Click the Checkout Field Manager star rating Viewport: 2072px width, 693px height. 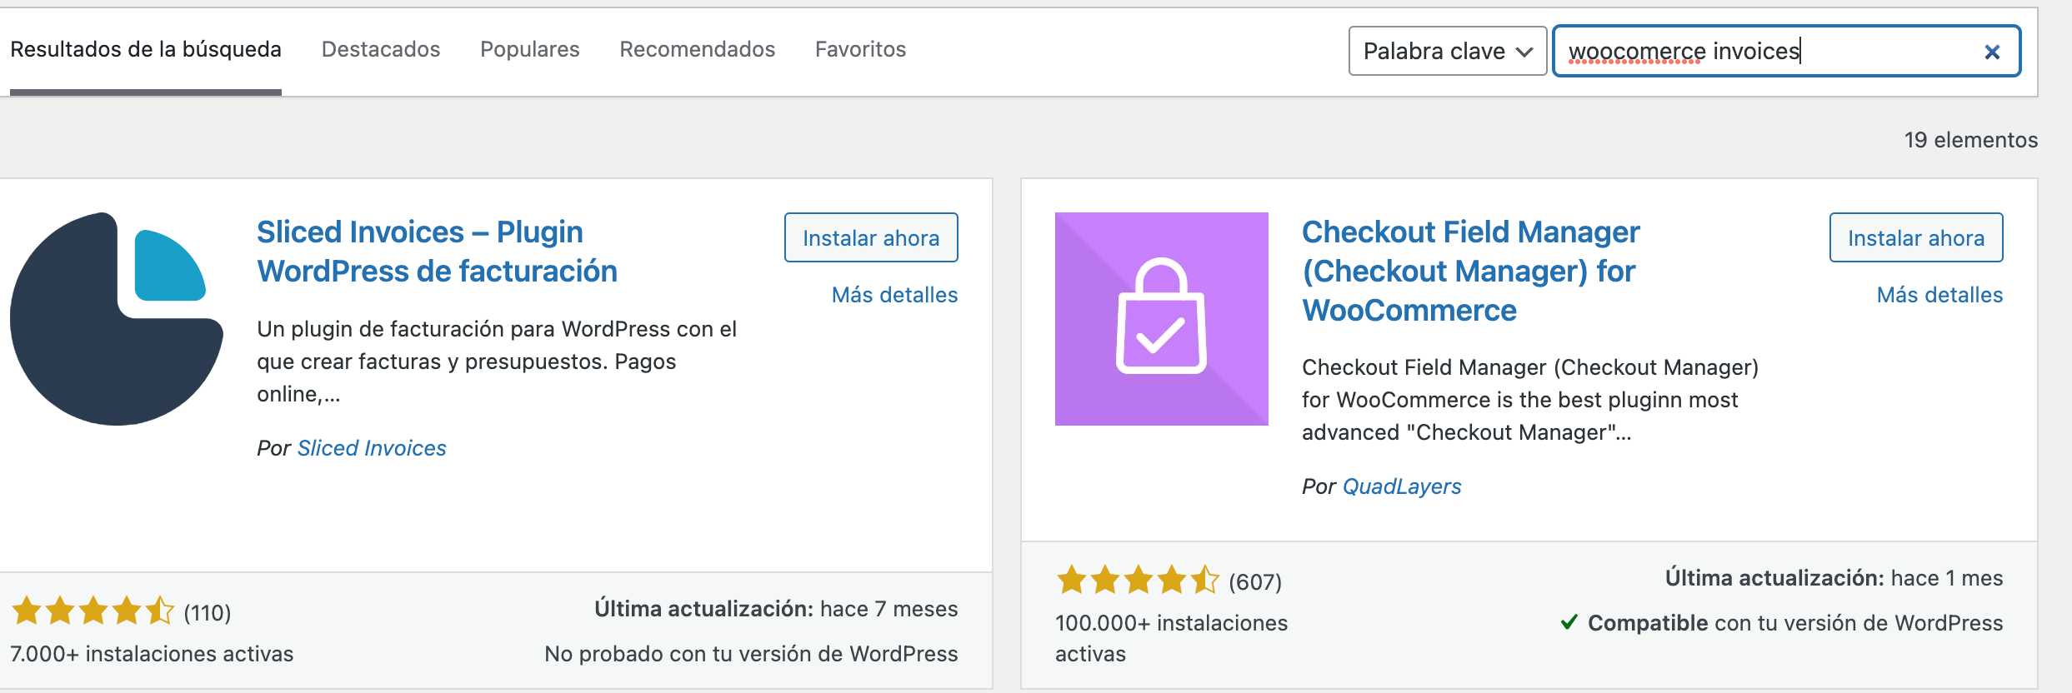point(1138,579)
